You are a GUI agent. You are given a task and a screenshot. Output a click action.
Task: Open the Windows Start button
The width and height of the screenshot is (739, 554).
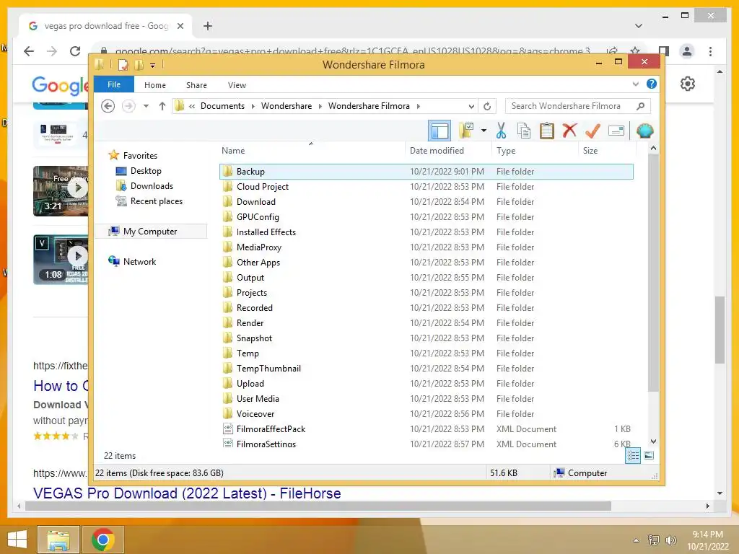tap(17, 540)
